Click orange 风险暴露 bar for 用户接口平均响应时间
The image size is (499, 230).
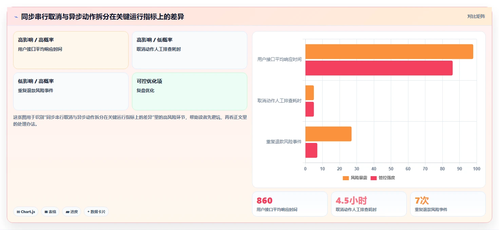389,51
